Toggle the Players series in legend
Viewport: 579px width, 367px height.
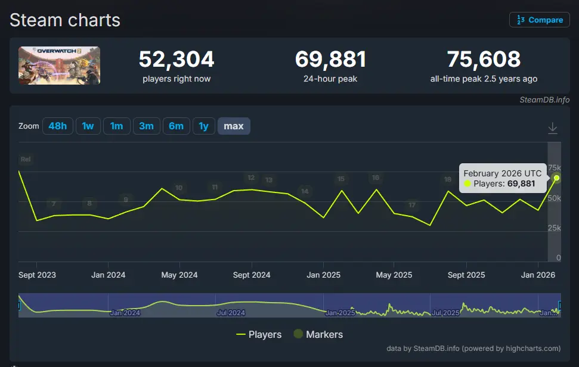pos(259,334)
